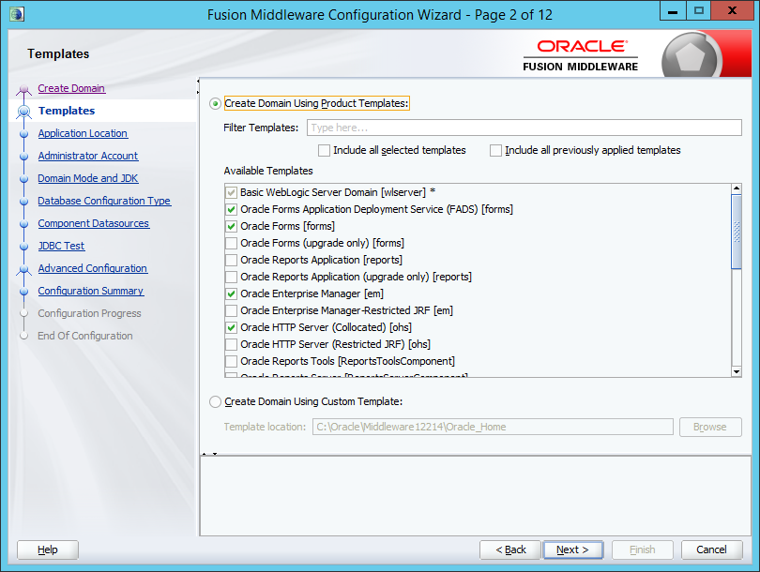Select the Templates step in navigation
760x572 pixels.
coord(67,111)
